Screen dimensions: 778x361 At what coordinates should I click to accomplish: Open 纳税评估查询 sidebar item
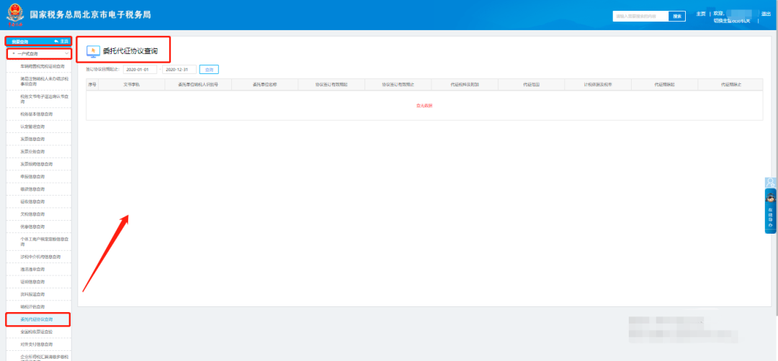pos(32,307)
